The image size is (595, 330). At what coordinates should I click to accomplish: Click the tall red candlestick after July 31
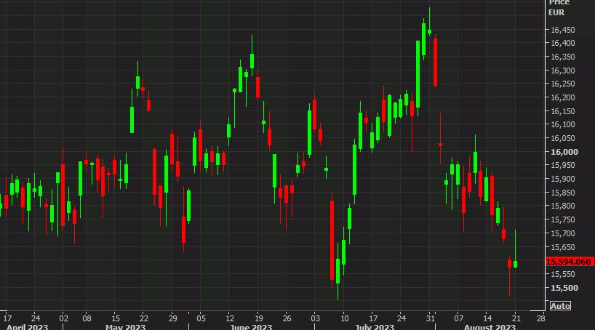pyautogui.click(x=435, y=63)
